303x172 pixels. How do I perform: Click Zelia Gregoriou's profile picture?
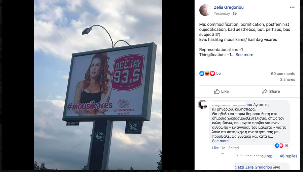click(205, 10)
